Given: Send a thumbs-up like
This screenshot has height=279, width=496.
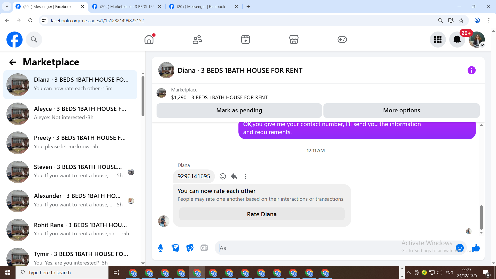Looking at the screenshot, I should point(476,248).
